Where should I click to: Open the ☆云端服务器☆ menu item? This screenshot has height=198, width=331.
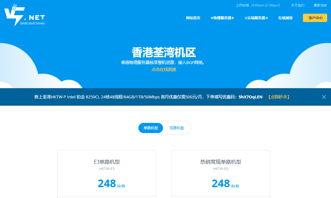256,18
